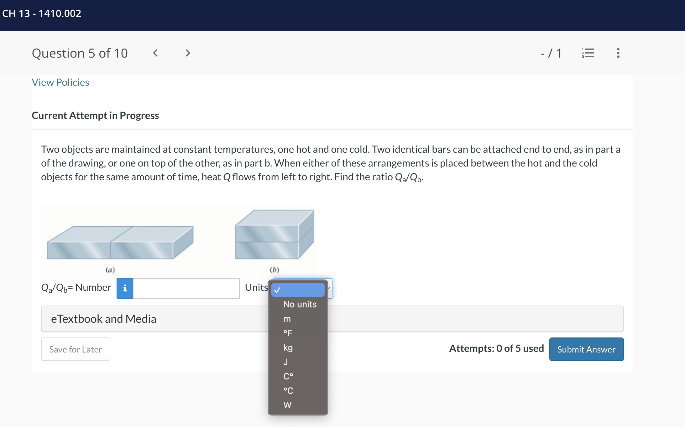Click the Qa/Qb number input field
Viewport: 685px width, 427px height.
(x=186, y=288)
